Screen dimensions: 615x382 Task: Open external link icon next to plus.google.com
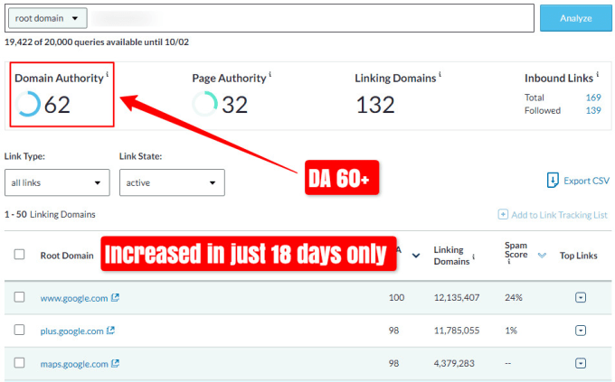110,331
